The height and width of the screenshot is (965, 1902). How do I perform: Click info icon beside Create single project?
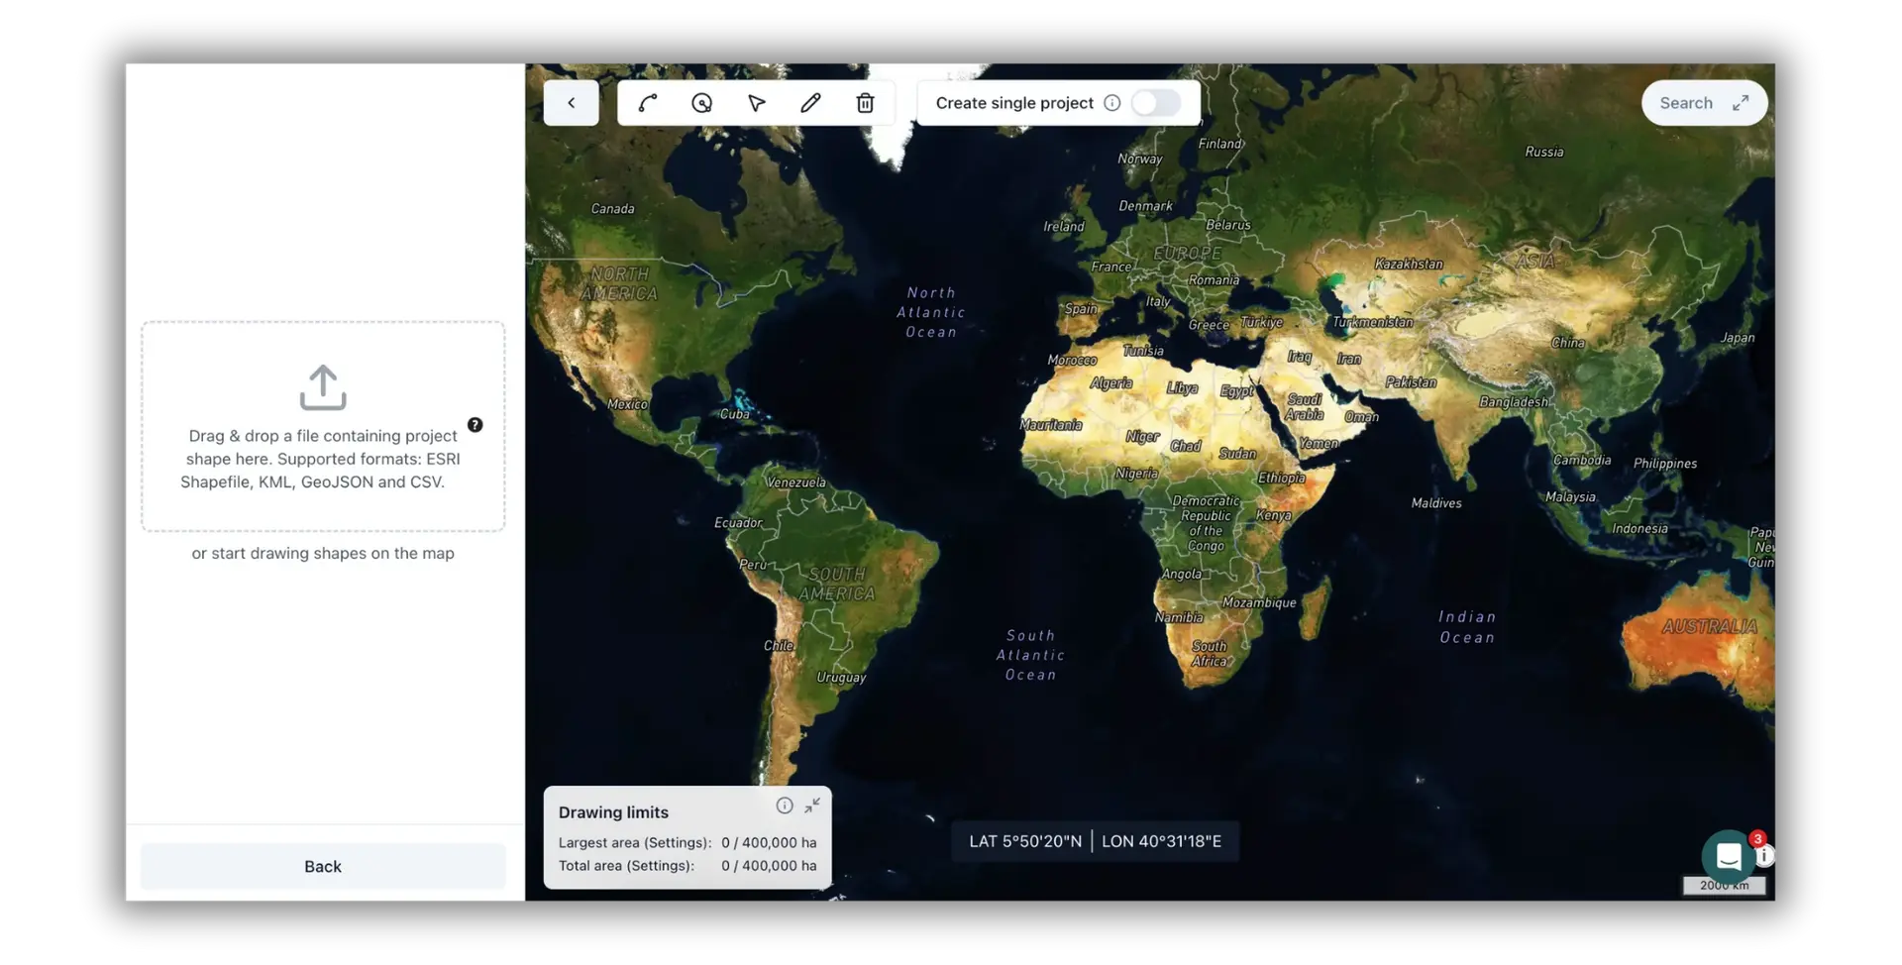coord(1111,103)
